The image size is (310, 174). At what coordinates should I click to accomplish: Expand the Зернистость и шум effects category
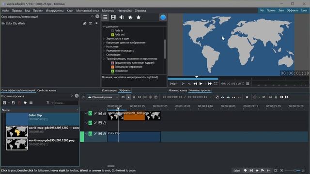click(x=104, y=39)
